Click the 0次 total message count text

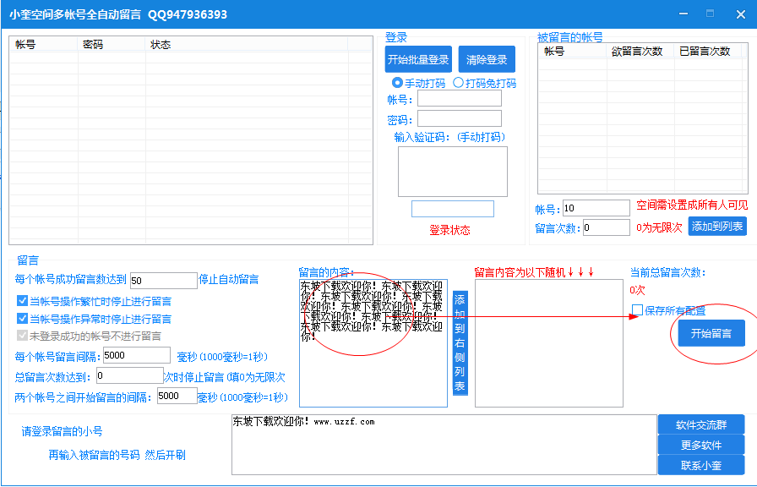tap(637, 290)
